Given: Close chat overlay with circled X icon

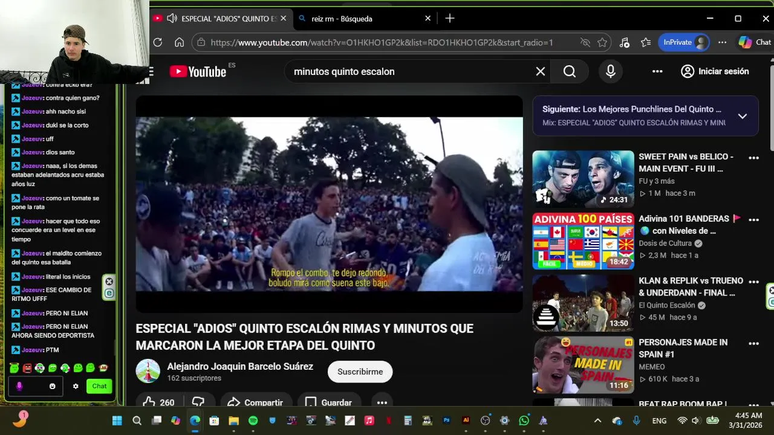Looking at the screenshot, I should (109, 282).
